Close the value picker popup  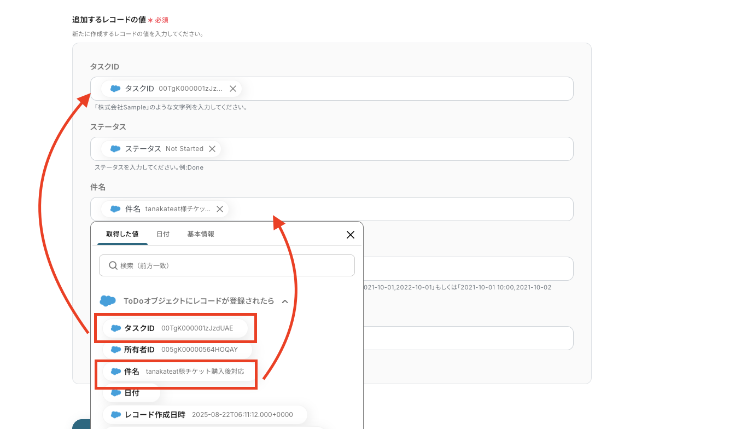351,235
